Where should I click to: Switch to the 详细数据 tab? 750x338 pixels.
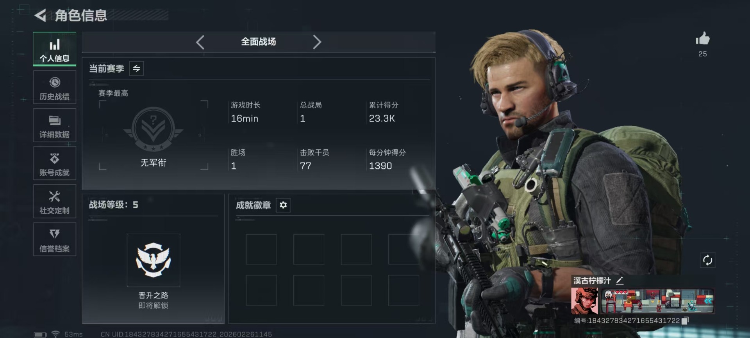[x=55, y=126]
